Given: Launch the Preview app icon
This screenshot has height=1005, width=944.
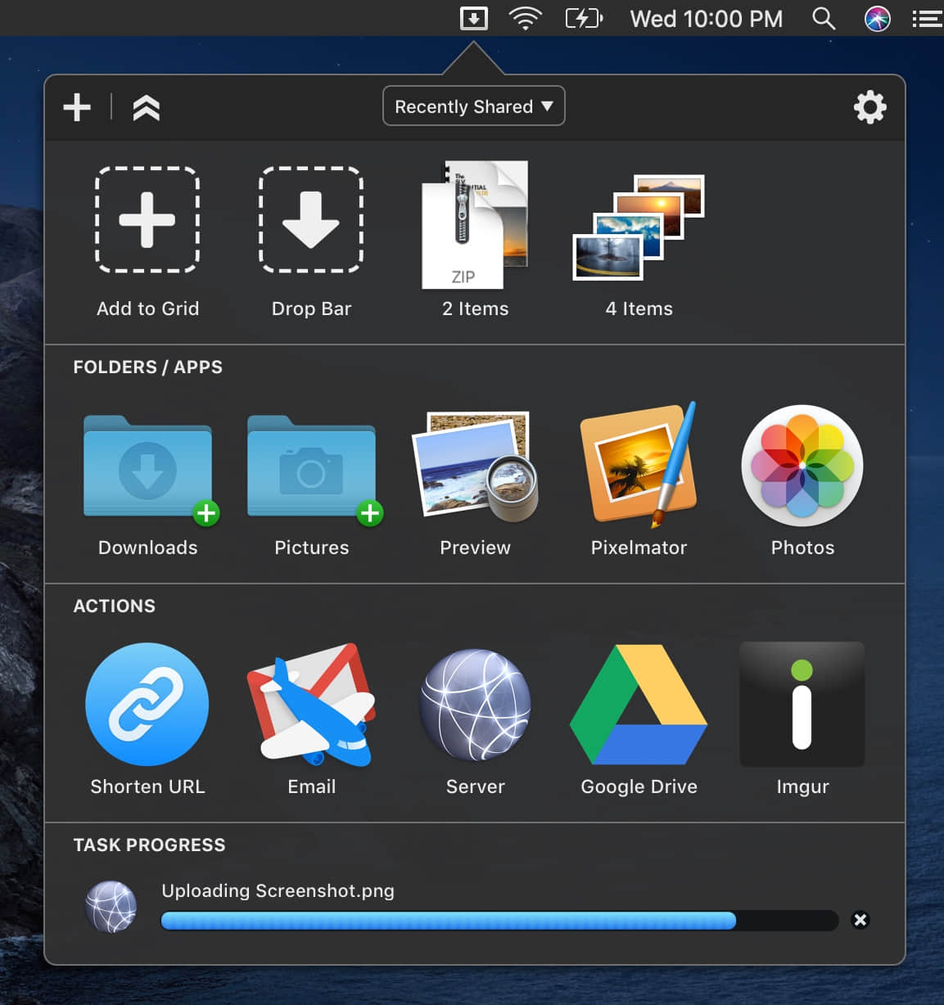Looking at the screenshot, I should pyautogui.click(x=476, y=466).
